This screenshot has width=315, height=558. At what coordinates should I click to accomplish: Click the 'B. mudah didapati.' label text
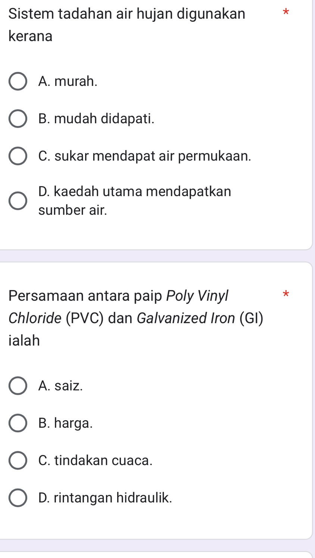point(96,119)
